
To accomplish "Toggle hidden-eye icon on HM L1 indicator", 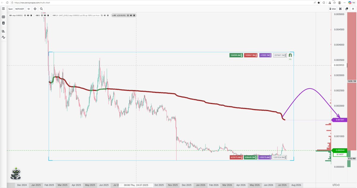I will click(101, 15).
